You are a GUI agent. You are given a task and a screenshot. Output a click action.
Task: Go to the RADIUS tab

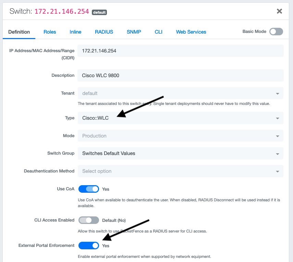pyautogui.click(x=104, y=32)
